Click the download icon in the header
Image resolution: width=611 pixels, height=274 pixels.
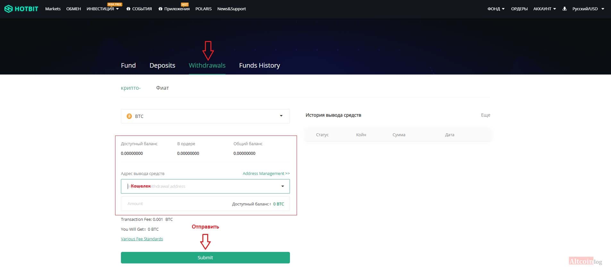[x=564, y=9]
